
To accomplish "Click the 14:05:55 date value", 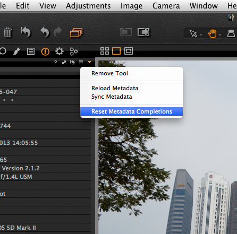I will [x=19, y=143].
